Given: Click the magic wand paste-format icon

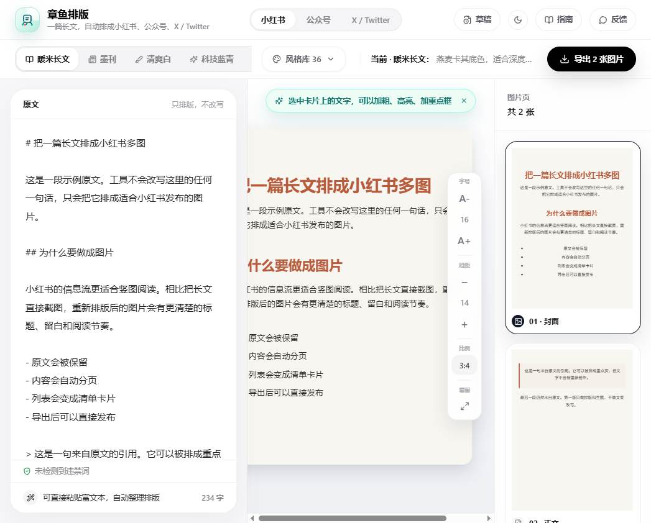Looking at the screenshot, I should [x=30, y=498].
